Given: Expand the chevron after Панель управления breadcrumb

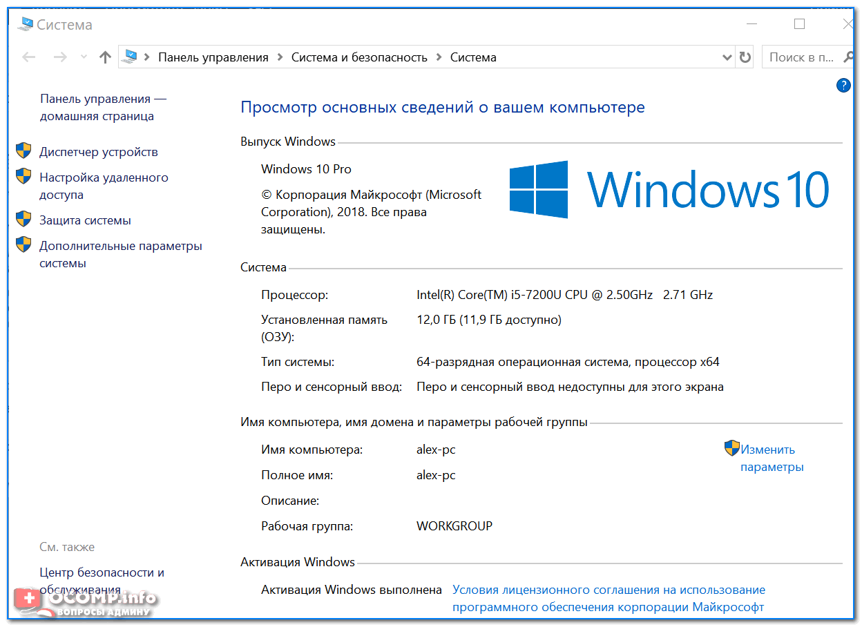Looking at the screenshot, I should 280,57.
